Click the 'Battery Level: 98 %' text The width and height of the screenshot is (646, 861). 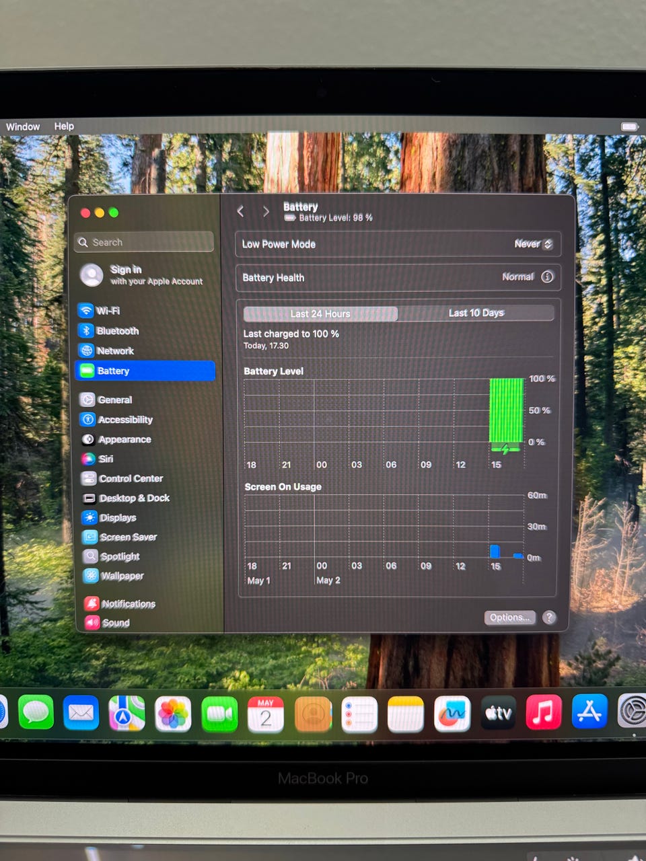coord(336,218)
